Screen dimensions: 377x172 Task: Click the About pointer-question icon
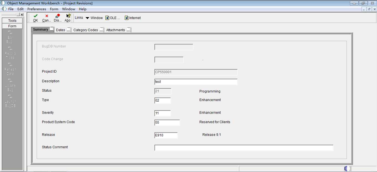coord(68,16)
